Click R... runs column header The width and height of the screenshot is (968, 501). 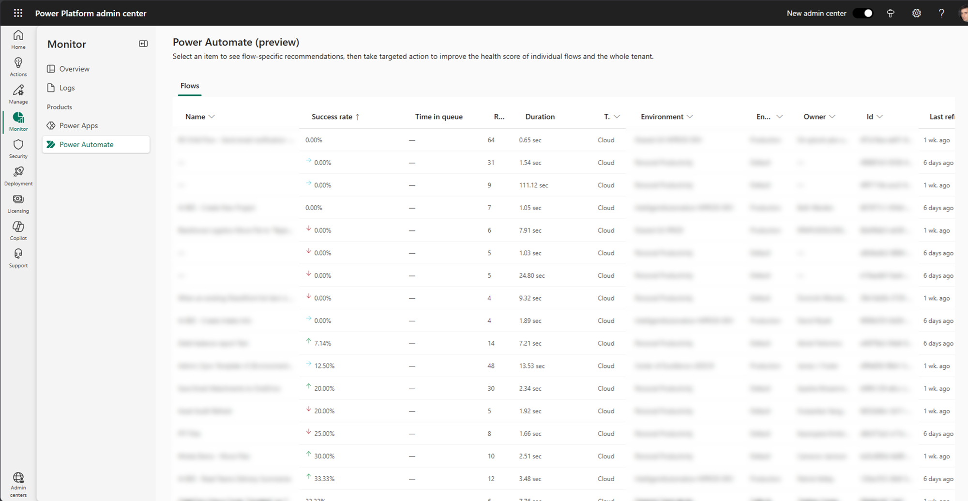(x=499, y=117)
